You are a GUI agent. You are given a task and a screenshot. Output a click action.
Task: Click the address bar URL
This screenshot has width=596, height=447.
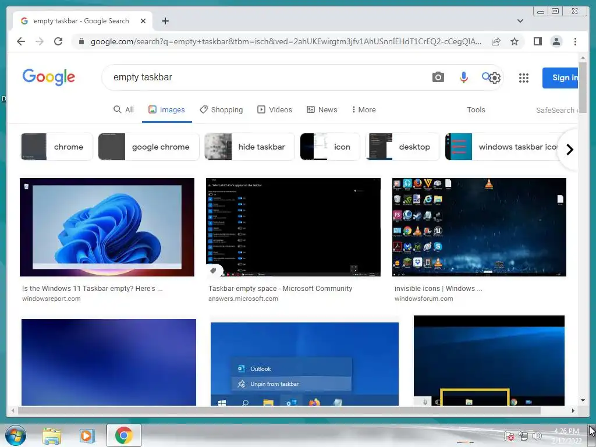tap(286, 41)
